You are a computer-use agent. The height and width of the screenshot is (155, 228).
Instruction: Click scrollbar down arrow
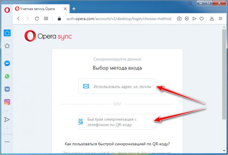point(224,151)
